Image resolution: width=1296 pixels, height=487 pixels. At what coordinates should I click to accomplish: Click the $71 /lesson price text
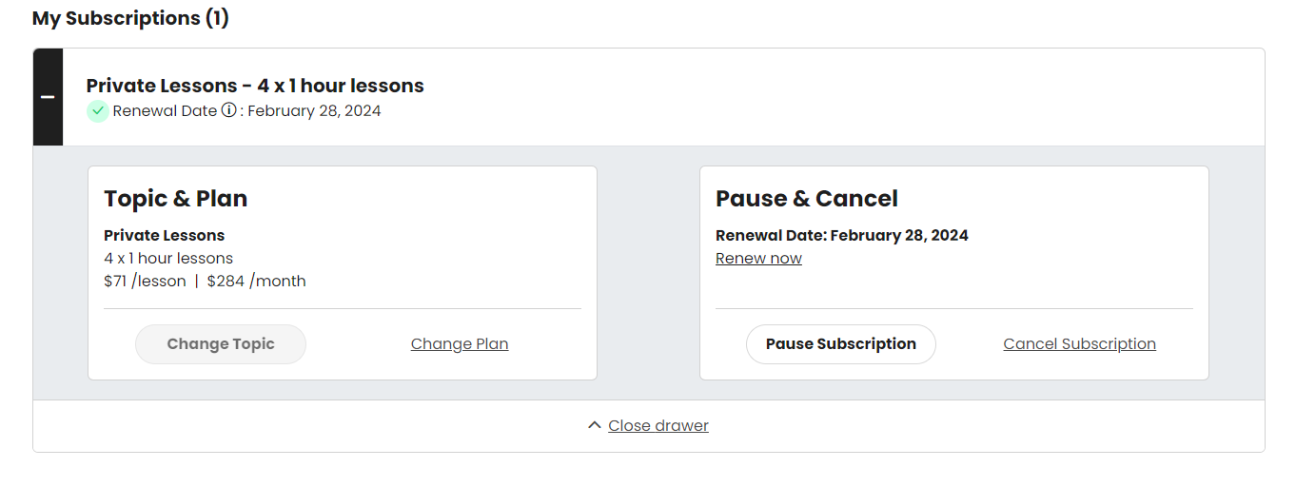(x=145, y=282)
